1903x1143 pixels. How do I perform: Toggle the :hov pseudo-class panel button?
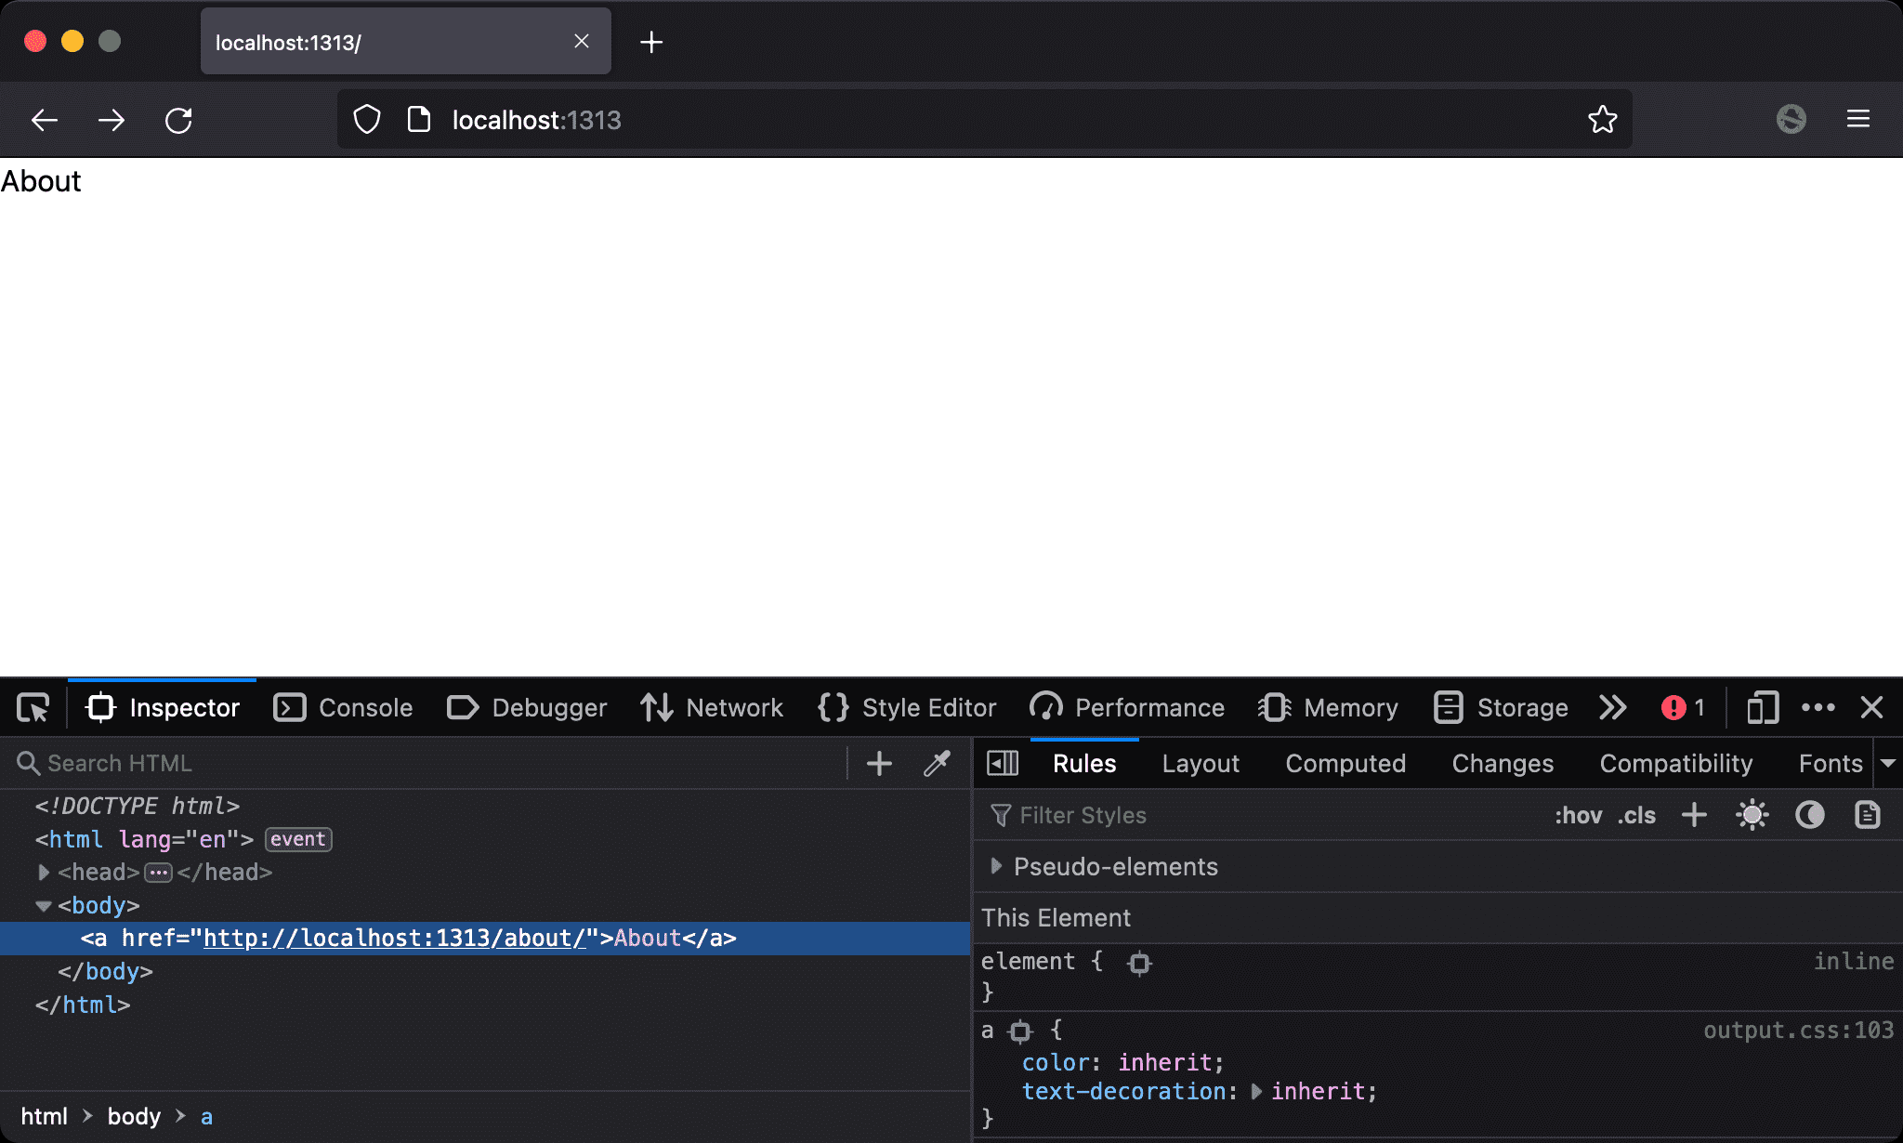(1578, 815)
